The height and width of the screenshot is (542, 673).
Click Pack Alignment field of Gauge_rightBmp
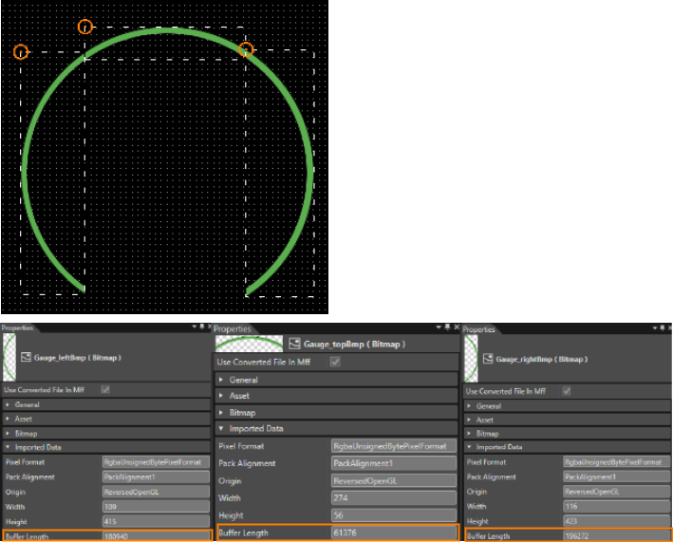(x=616, y=477)
